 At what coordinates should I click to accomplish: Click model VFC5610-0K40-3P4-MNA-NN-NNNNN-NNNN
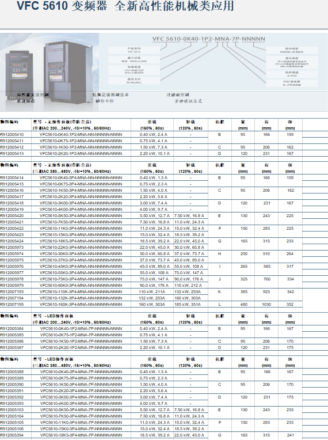[x=81, y=178]
